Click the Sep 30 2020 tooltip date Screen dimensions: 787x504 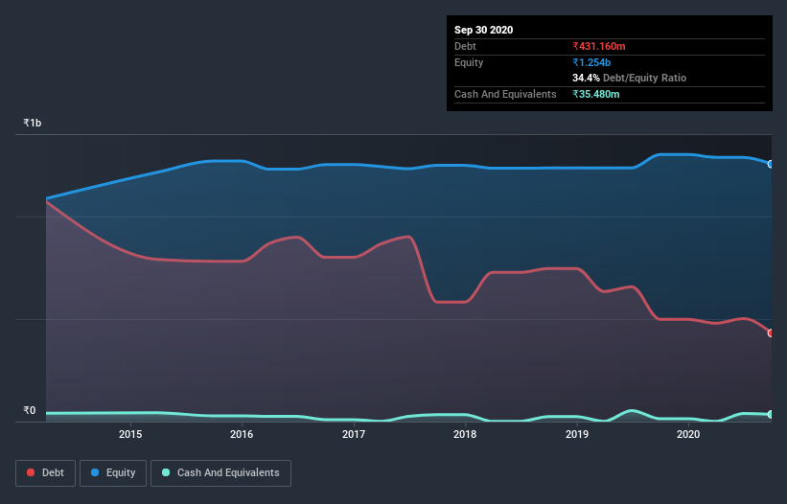483,30
